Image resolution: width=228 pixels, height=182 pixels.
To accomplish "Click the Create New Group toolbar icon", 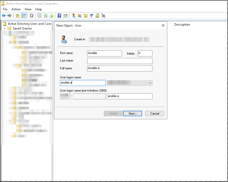I will coord(79,16).
